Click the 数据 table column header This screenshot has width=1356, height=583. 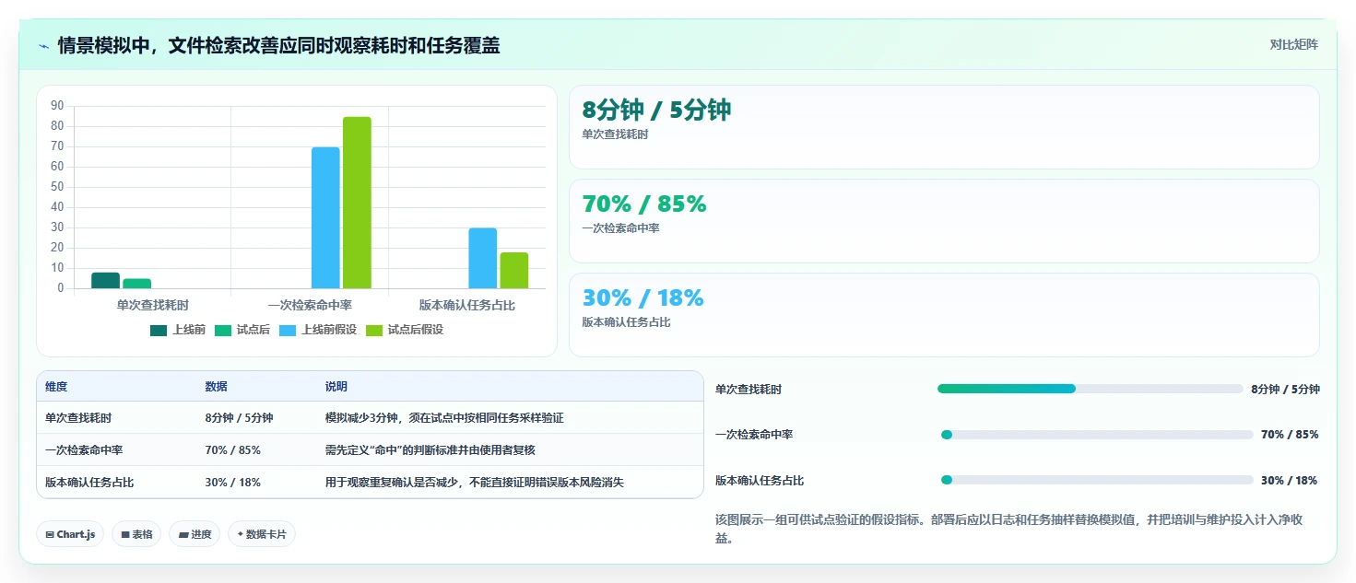[x=216, y=387]
